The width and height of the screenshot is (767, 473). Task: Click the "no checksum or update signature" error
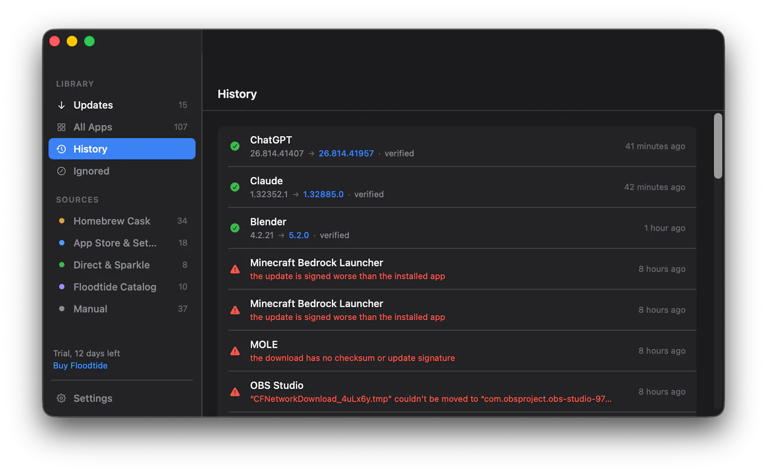353,358
